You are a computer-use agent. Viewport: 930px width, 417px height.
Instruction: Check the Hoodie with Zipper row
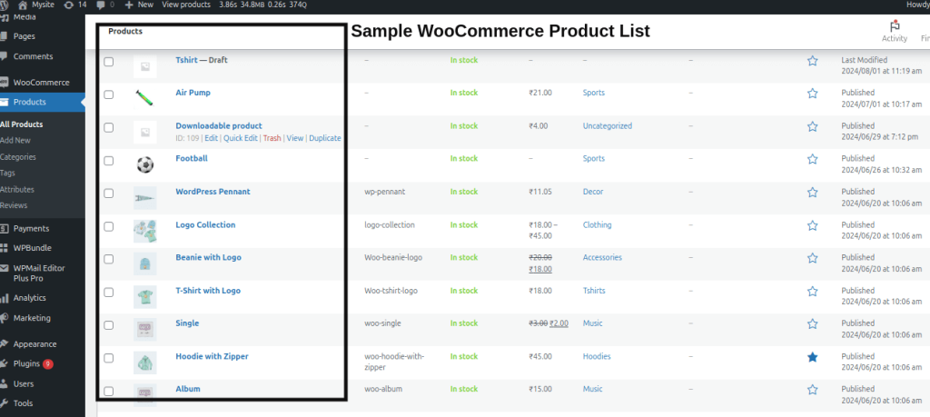pos(109,358)
